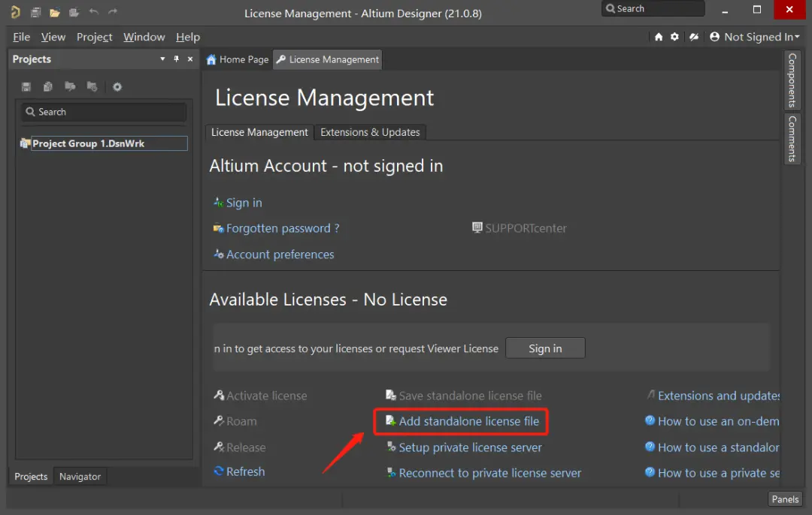The width and height of the screenshot is (812, 515).
Task: Close the Projects panel
Action: pos(190,59)
